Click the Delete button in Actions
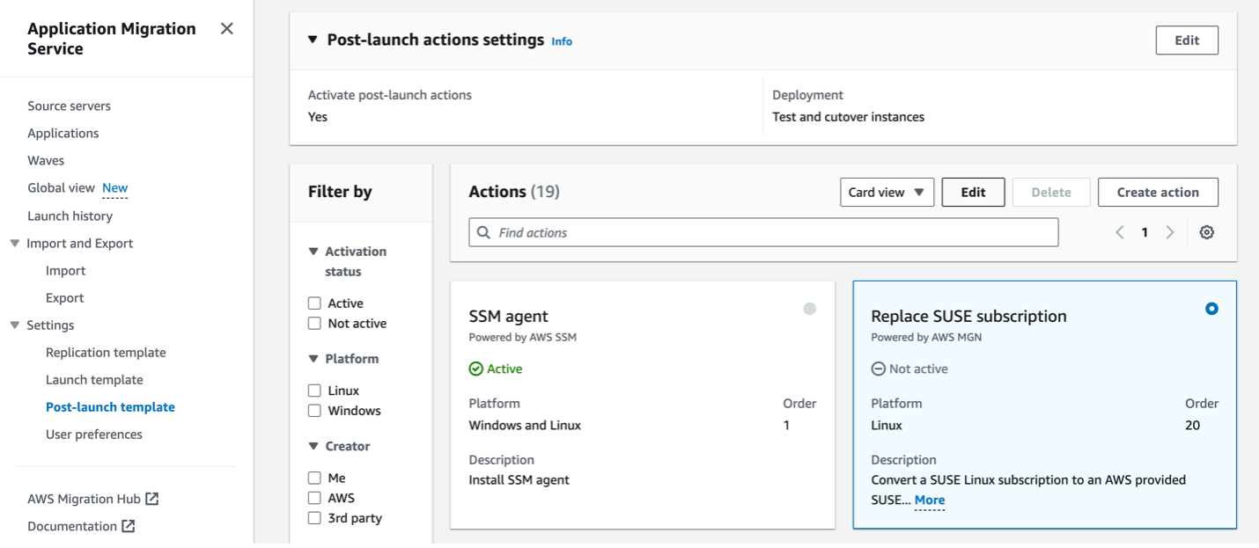This screenshot has height=548, width=1259. coord(1051,192)
